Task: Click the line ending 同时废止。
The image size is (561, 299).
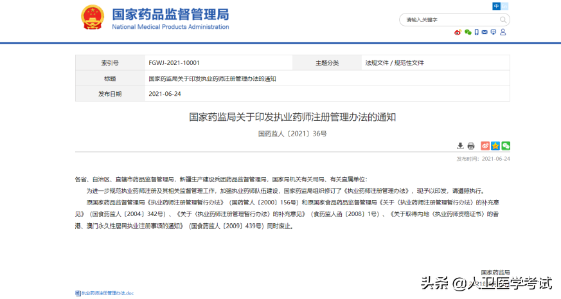Action: click(185, 226)
